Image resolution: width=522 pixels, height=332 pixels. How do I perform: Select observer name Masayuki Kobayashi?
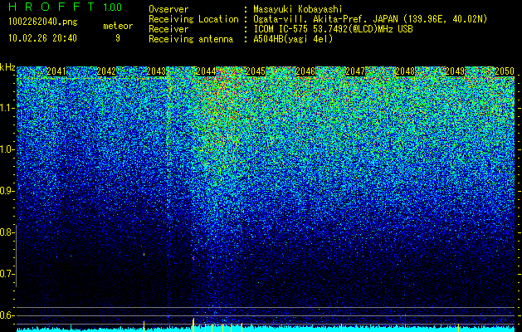click(x=298, y=9)
